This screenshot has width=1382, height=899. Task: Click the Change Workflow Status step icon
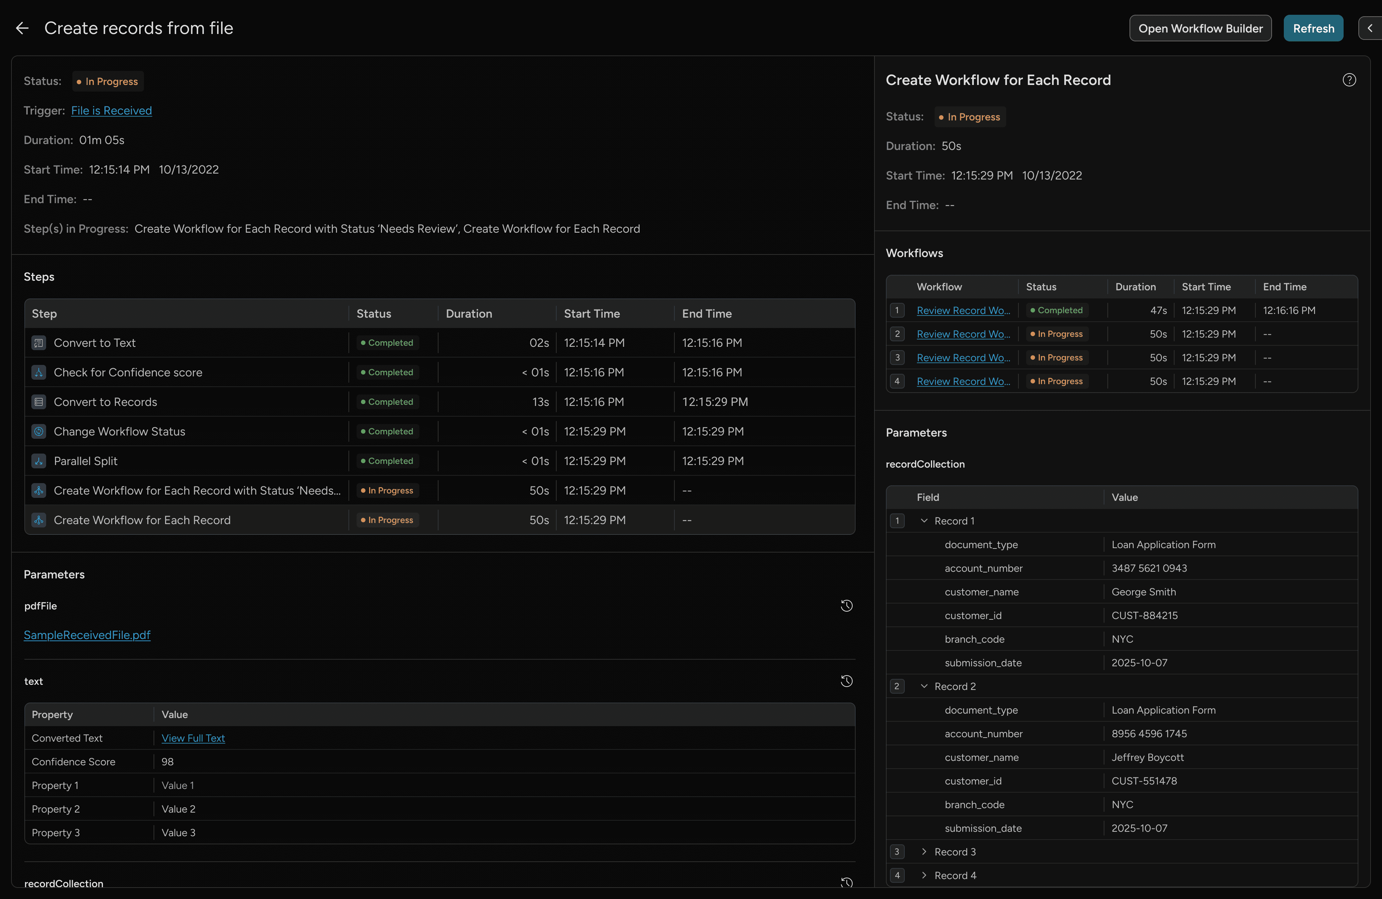point(38,431)
